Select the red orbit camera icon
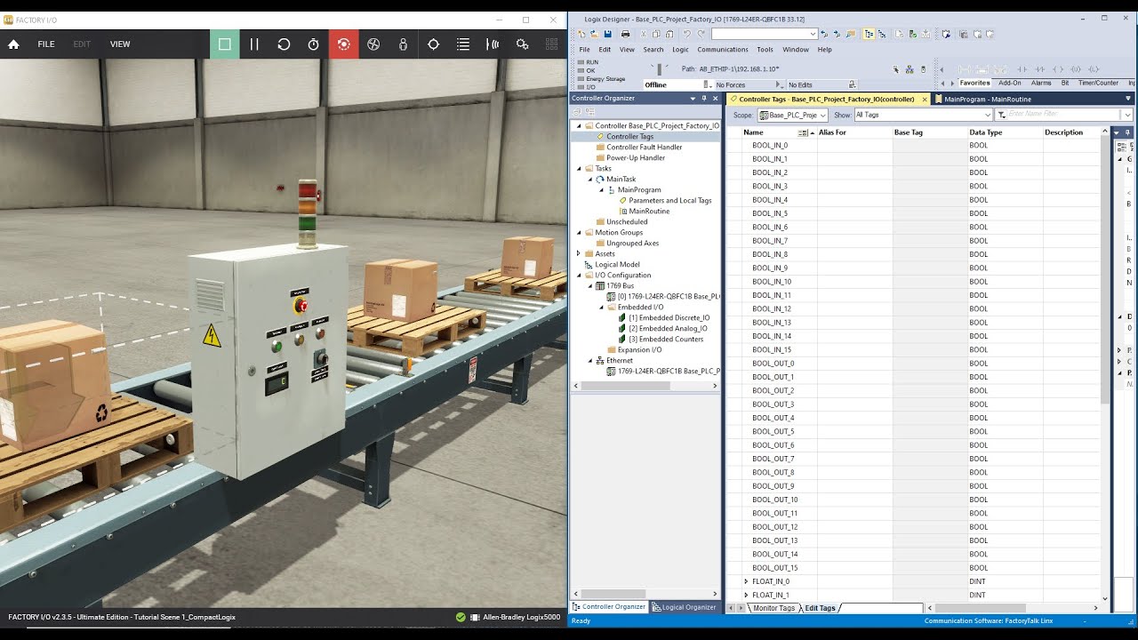1138x640 pixels. click(343, 44)
